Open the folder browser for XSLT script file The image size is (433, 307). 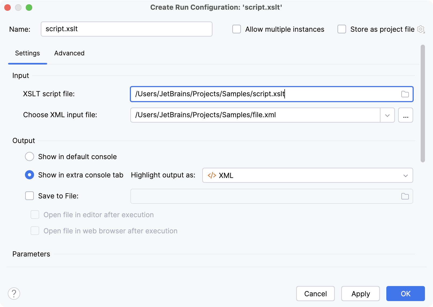(x=405, y=94)
